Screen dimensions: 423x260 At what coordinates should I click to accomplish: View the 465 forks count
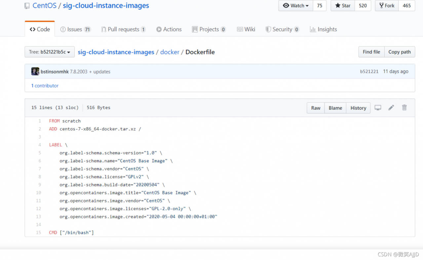tap(407, 6)
